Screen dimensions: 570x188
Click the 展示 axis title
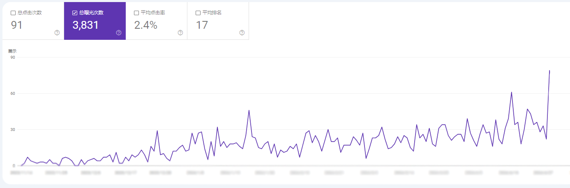tap(12, 51)
